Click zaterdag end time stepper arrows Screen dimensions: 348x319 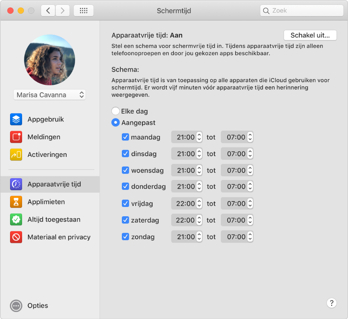coord(250,220)
